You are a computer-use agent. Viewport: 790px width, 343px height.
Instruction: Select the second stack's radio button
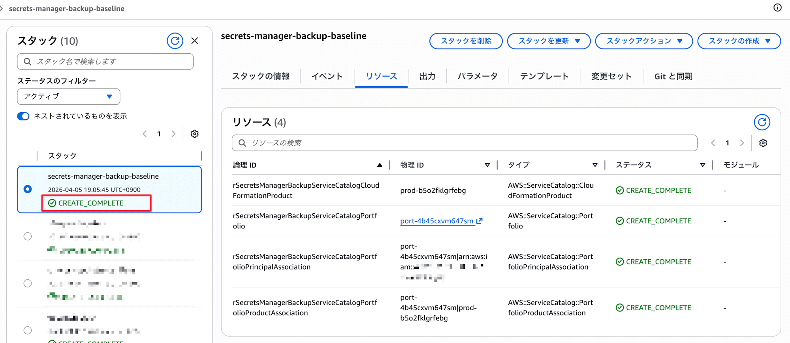click(28, 236)
